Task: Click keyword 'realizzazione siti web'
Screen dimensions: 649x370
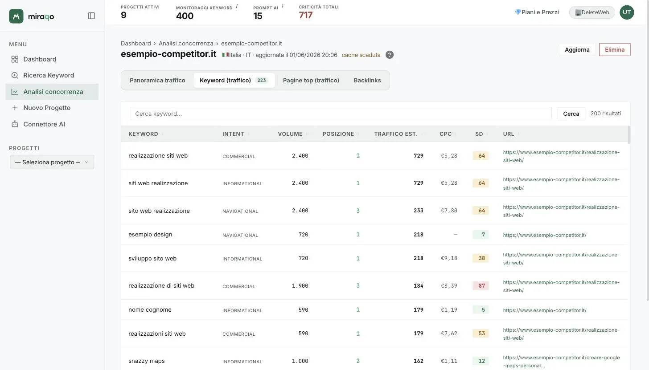Action: point(158,156)
